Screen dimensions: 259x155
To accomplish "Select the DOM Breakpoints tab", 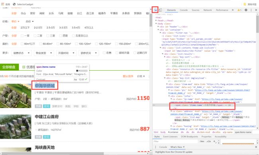I will (x=189, y=137).
